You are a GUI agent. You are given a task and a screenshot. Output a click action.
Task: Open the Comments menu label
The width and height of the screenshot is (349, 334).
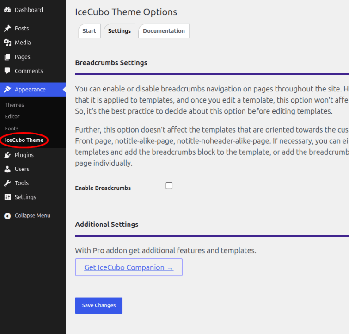tap(29, 71)
